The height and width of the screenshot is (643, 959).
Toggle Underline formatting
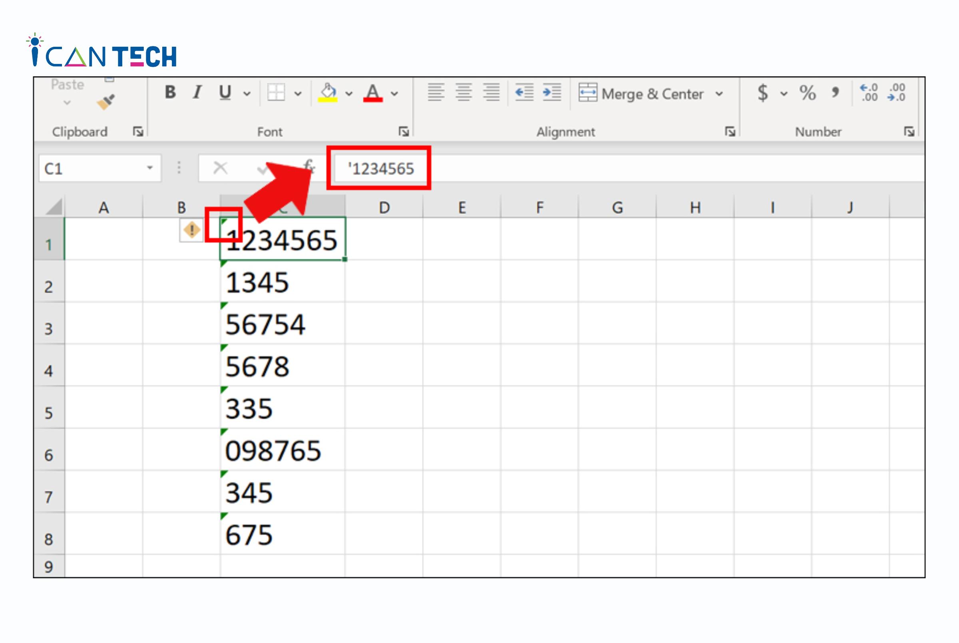click(x=225, y=92)
